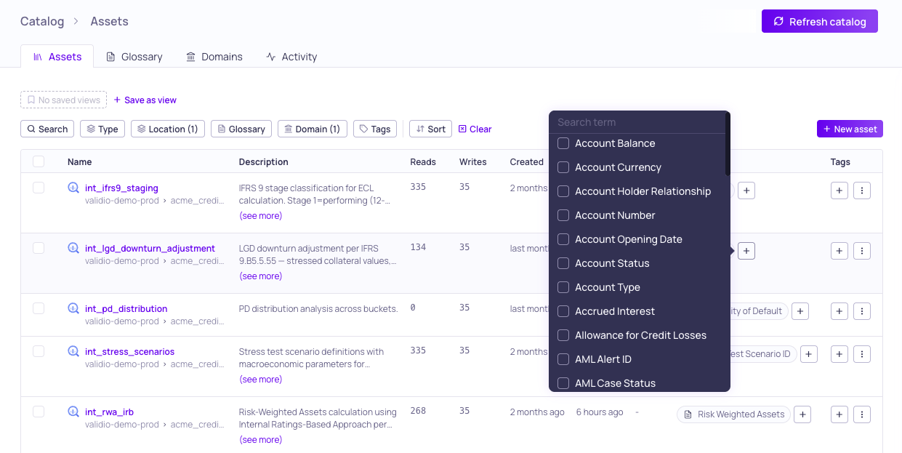Click the Catalog breadcrumb

[42, 21]
